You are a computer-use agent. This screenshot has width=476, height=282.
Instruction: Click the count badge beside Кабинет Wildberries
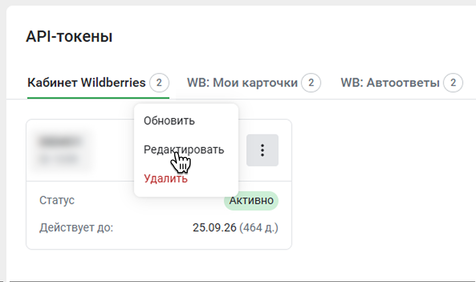159,83
